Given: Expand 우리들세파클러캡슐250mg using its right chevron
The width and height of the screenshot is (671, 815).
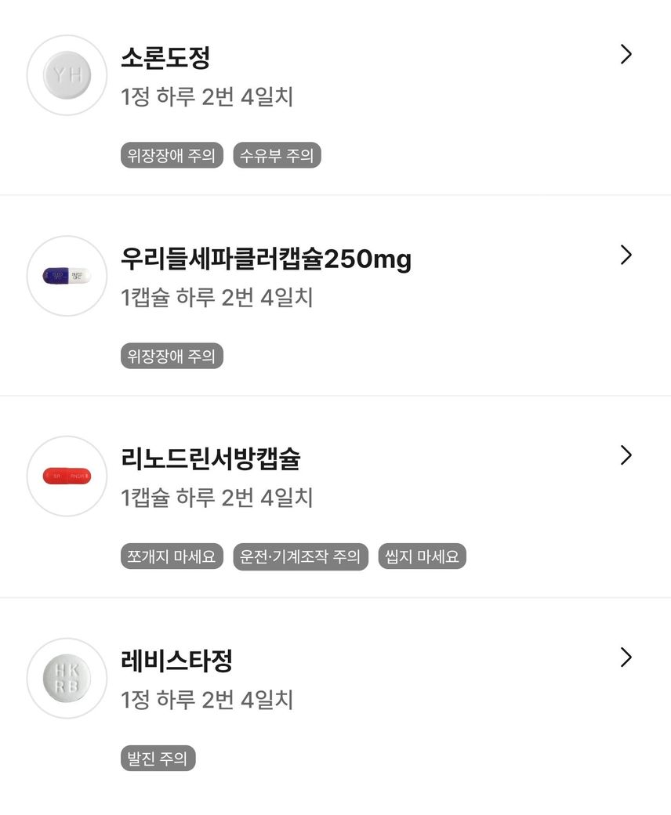Looking at the screenshot, I should 626,255.
